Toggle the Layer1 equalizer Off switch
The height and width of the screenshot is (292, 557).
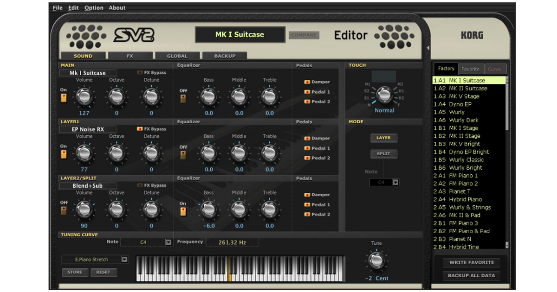183,156
